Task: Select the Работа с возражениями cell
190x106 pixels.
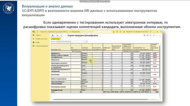Action: pos(61,79)
